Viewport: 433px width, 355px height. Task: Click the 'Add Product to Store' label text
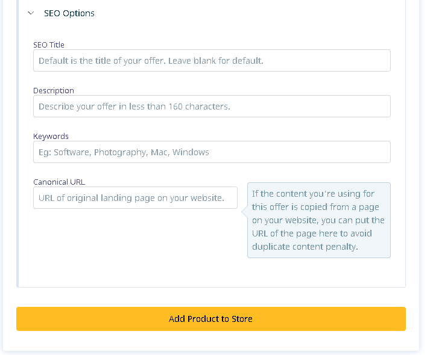(210, 319)
